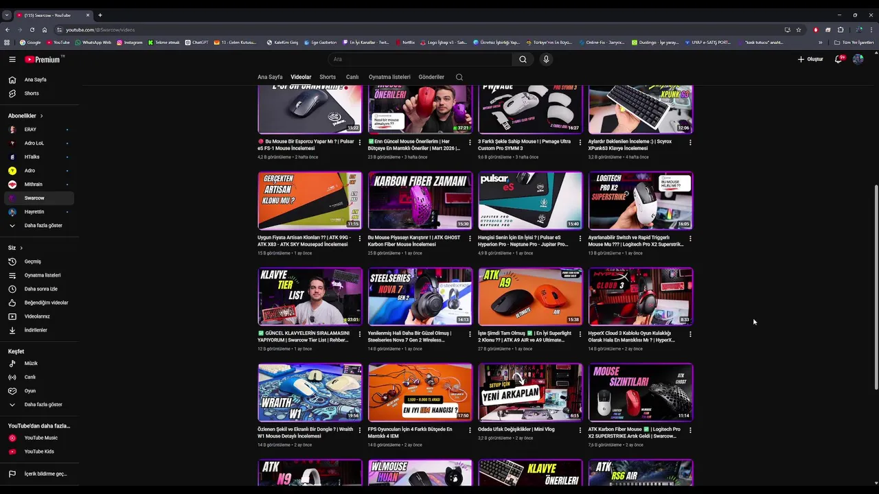Open İndirilenler in sidebar
Screen dimensions: 879x494
point(39,330)
